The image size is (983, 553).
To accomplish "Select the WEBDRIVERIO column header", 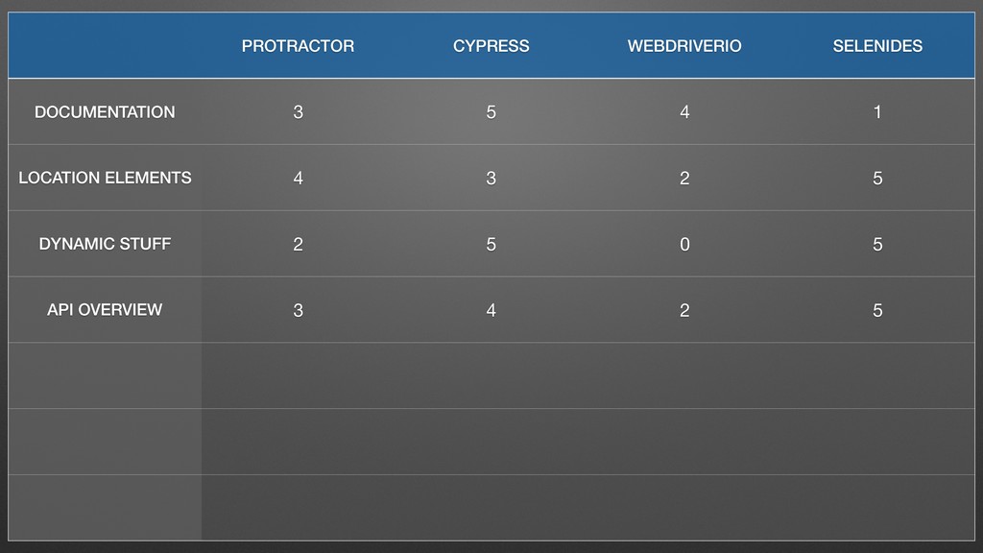I will pyautogui.click(x=683, y=46).
